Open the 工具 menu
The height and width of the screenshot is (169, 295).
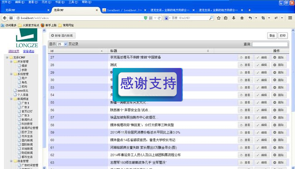click(73, 2)
